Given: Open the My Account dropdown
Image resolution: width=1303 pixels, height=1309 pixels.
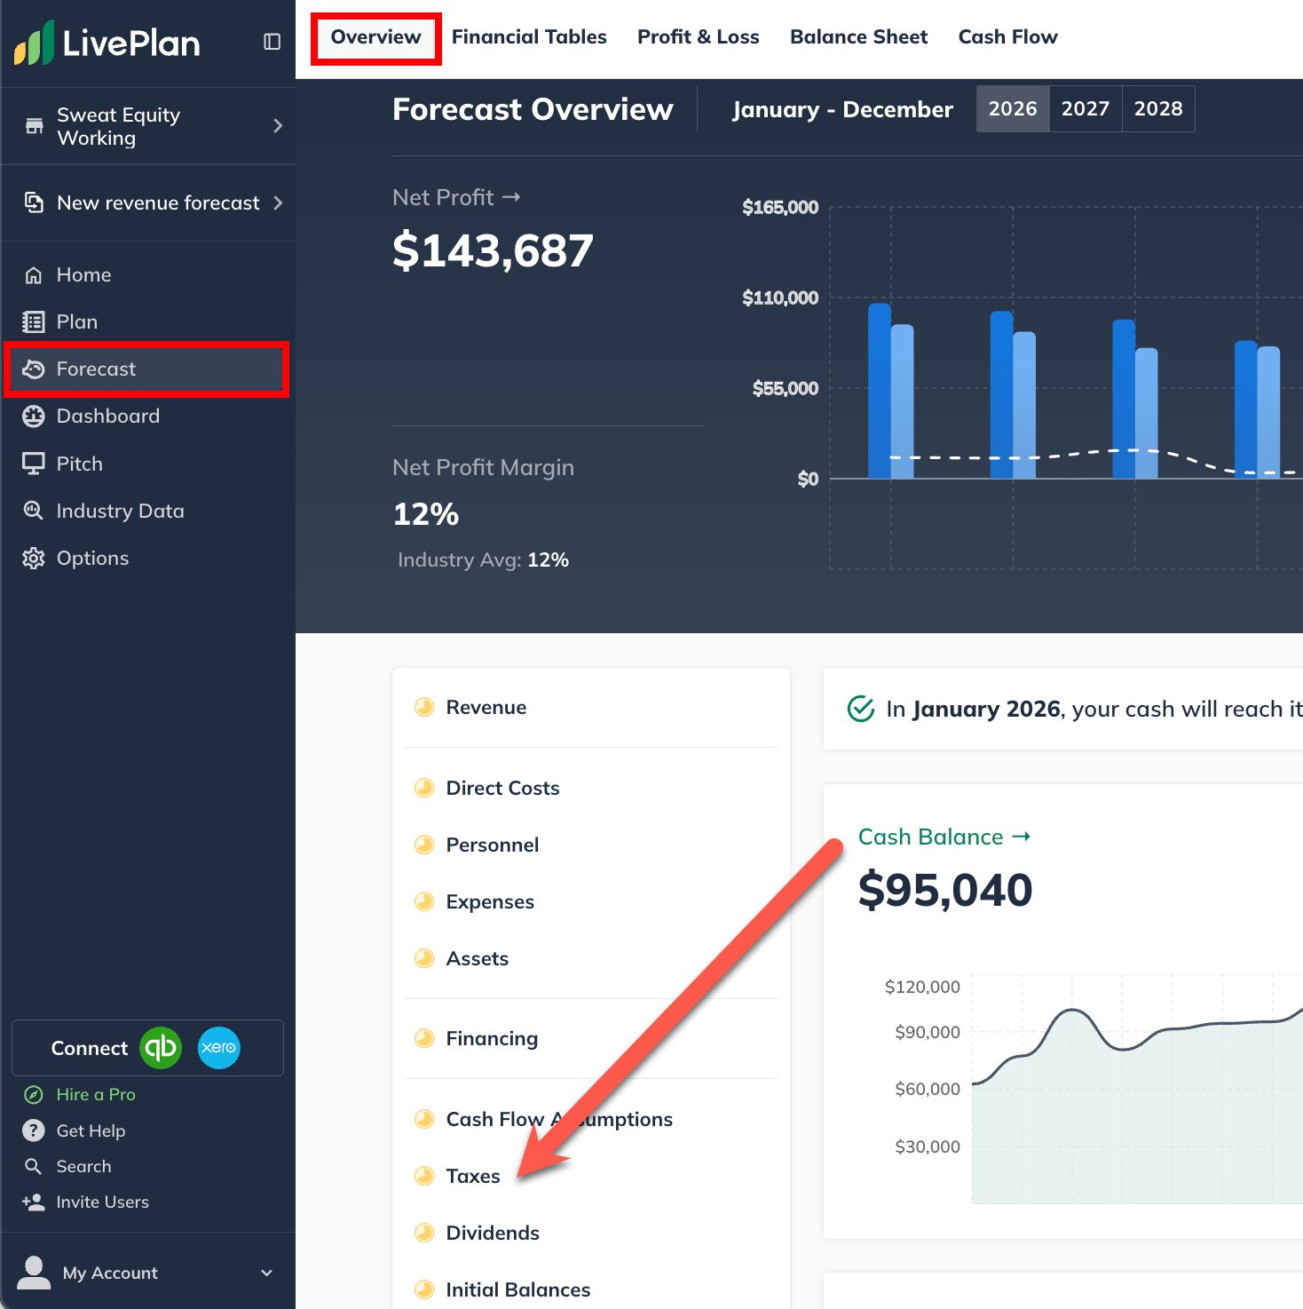Looking at the screenshot, I should click(x=266, y=1273).
